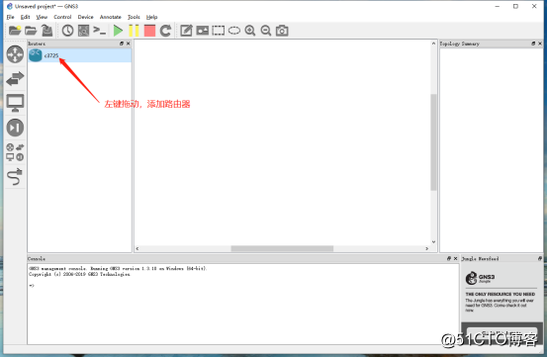This screenshot has width=548, height=358.
Task: Float the Jungle Newsfeed panel
Action: pos(540,259)
